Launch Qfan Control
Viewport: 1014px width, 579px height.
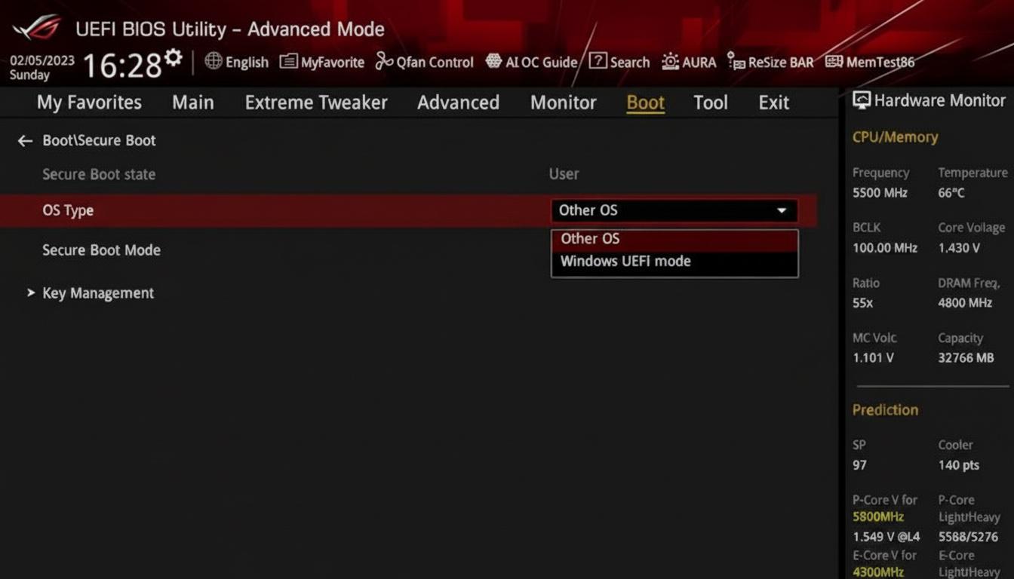pyautogui.click(x=425, y=62)
